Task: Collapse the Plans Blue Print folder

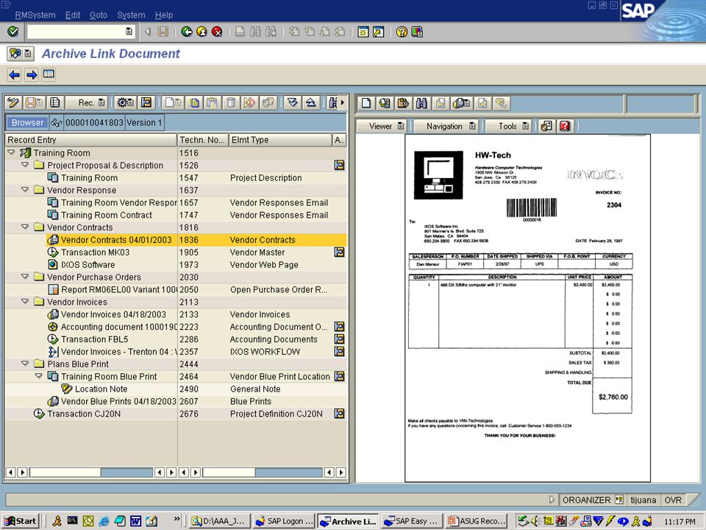Action: tap(25, 364)
